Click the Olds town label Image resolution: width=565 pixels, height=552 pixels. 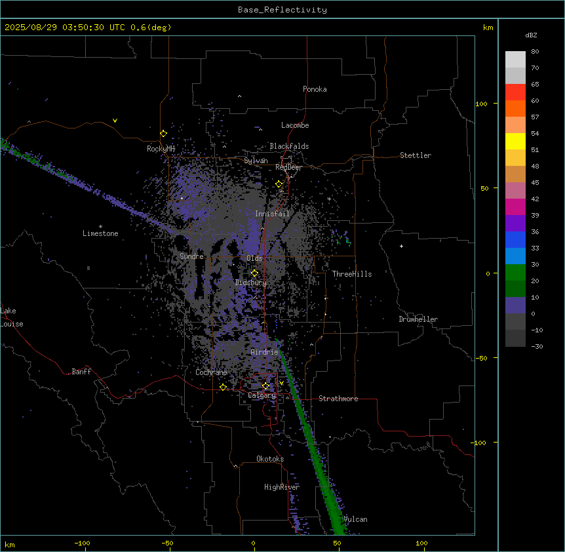point(254,258)
